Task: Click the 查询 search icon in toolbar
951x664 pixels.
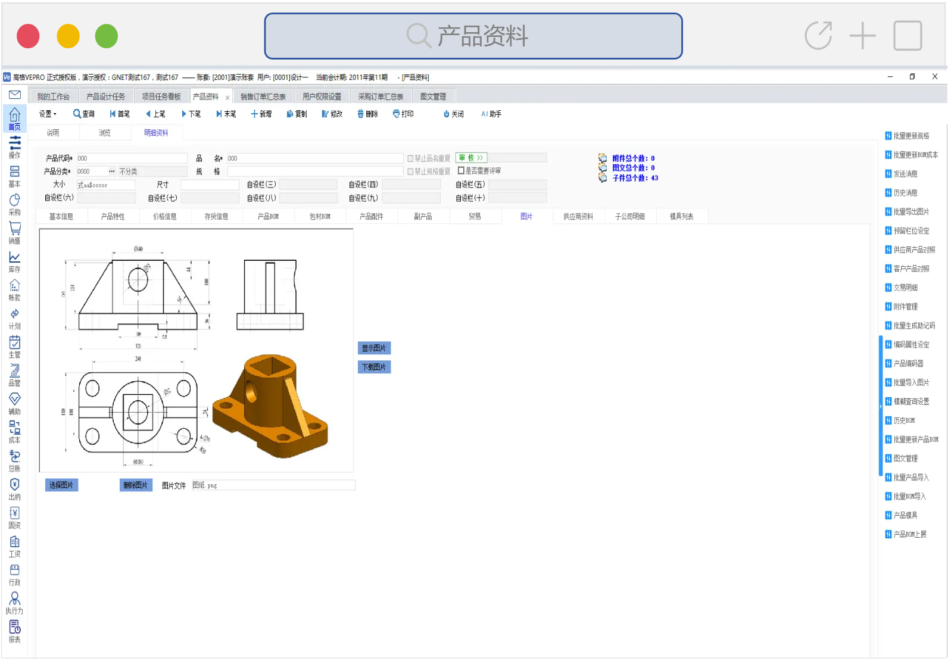Action: (77, 114)
